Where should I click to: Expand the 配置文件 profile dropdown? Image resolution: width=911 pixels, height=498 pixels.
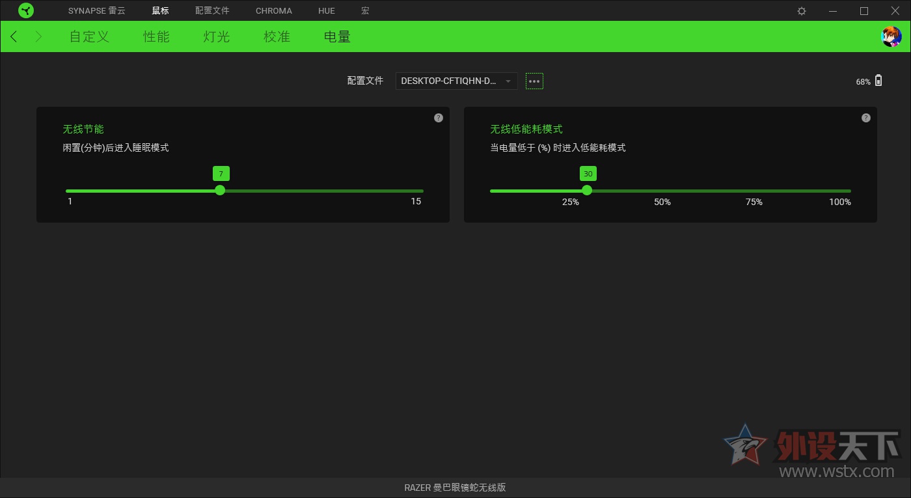coord(457,81)
